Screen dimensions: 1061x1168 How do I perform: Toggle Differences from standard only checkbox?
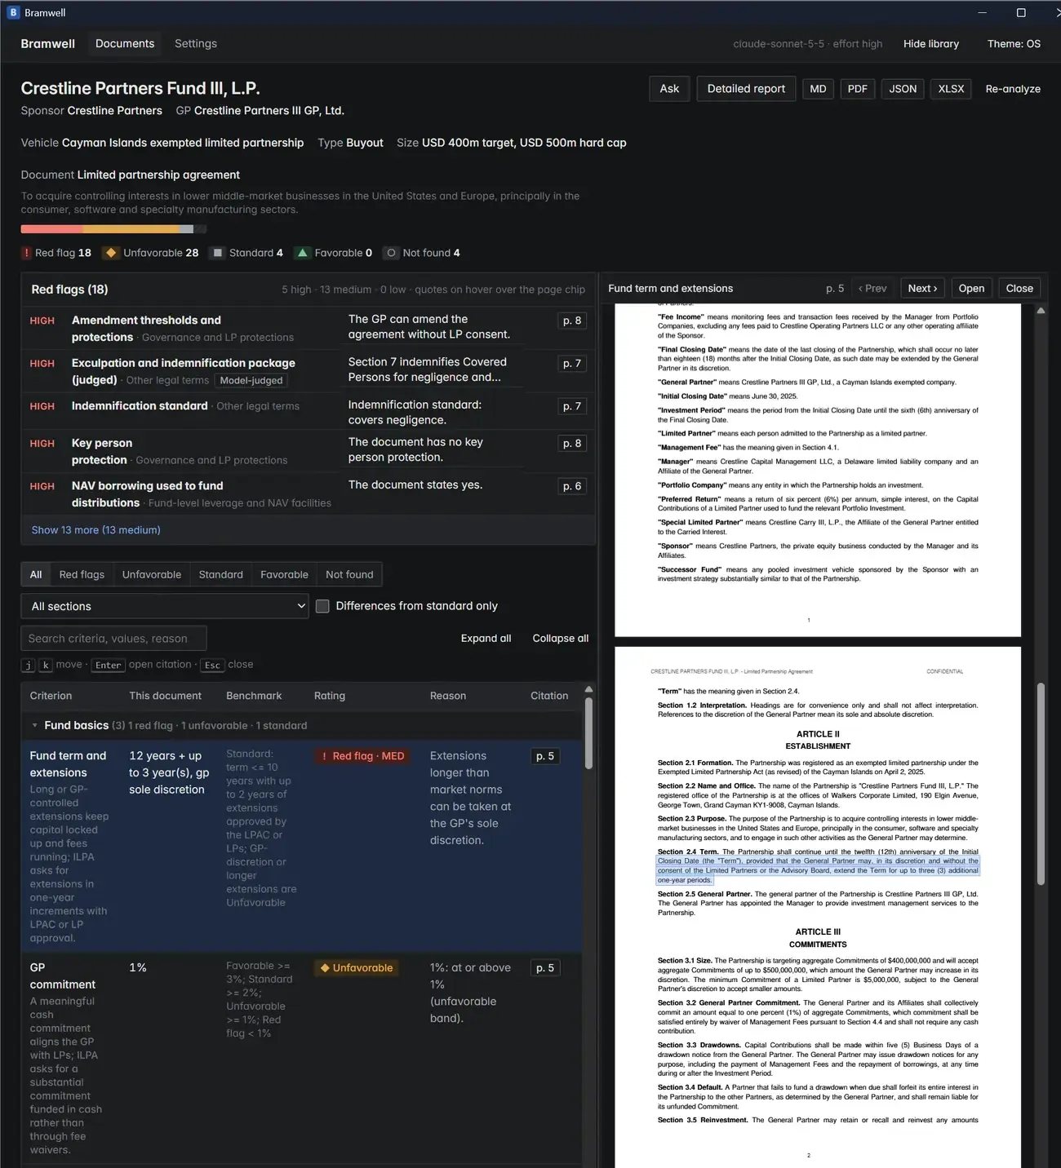tap(322, 606)
